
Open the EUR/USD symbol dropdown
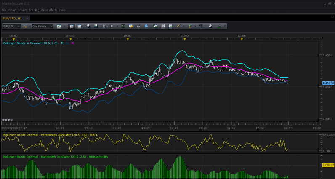click(x=11, y=26)
